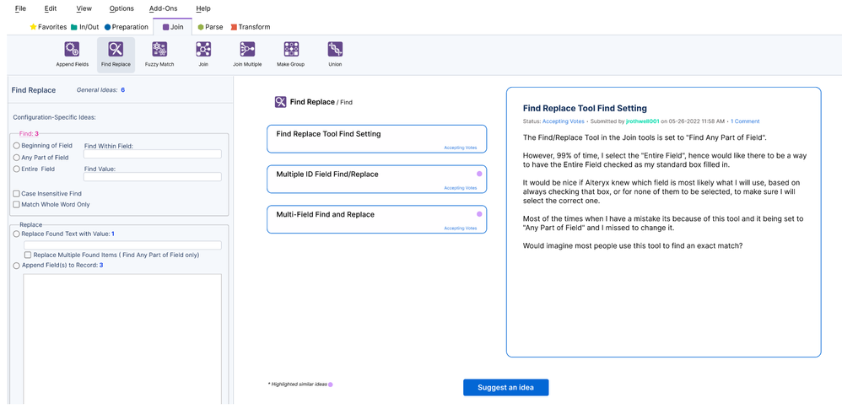
Task: Click Accepting Votes on Find Setting card
Action: (460, 147)
